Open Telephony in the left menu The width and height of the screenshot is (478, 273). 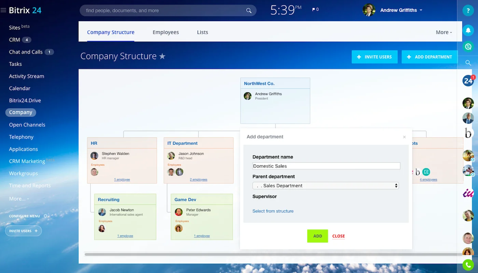click(21, 137)
